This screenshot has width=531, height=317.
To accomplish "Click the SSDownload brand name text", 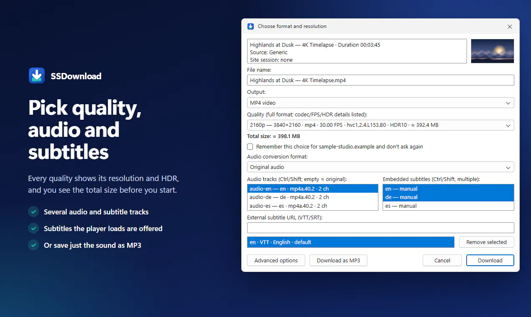I will (x=76, y=76).
